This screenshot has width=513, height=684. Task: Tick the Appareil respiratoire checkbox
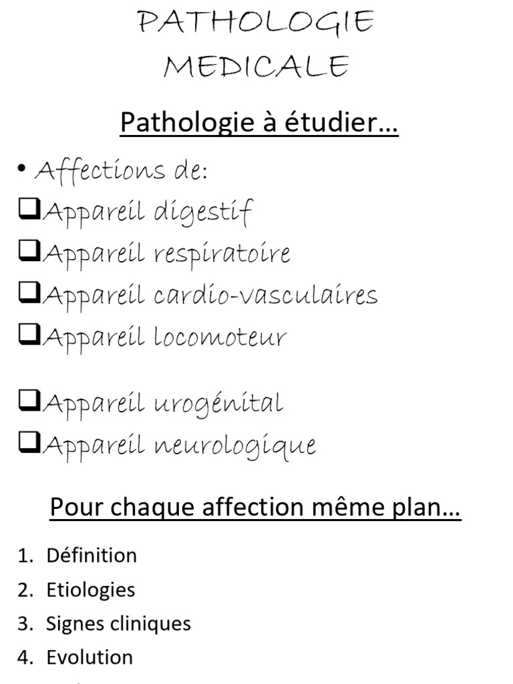pos(29,251)
